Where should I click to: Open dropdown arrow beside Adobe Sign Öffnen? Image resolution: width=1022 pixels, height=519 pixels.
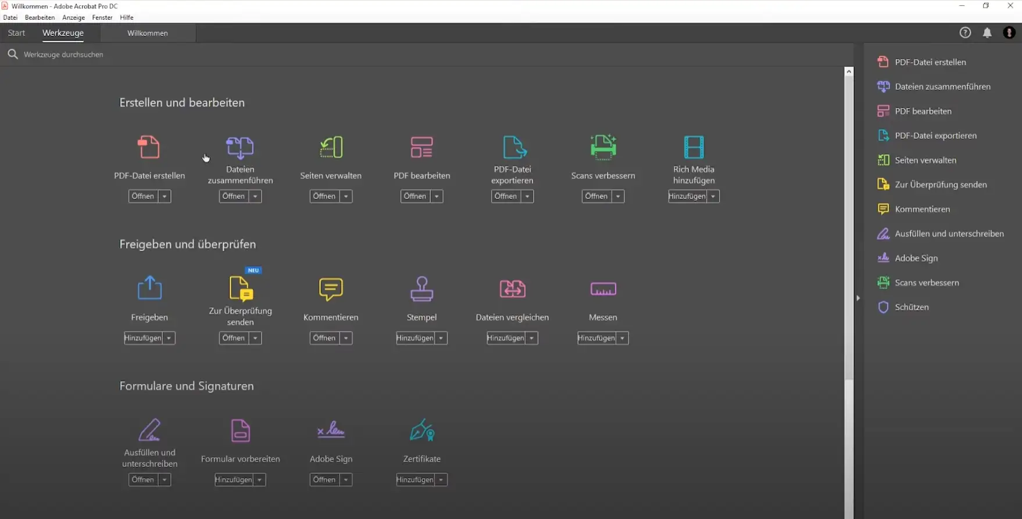[346, 480]
